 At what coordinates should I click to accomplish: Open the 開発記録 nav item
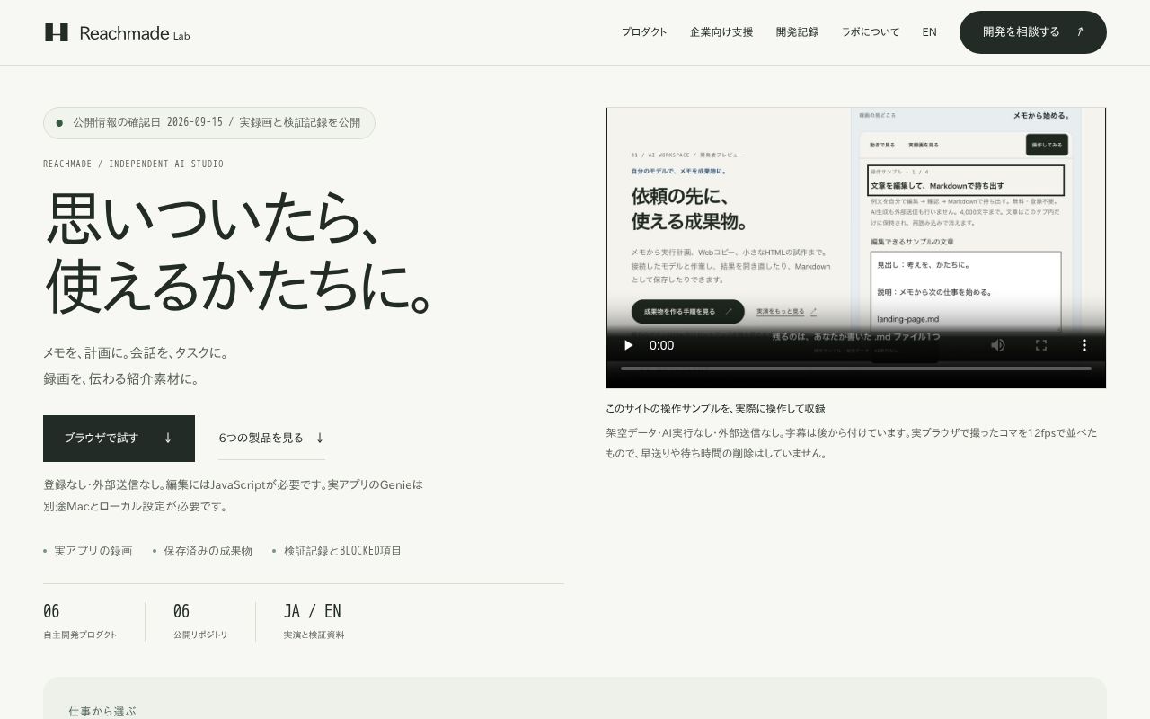coord(797,32)
